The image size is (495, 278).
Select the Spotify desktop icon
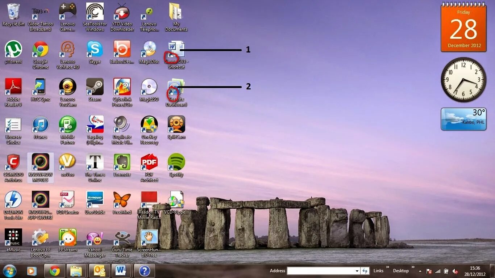coord(176,162)
